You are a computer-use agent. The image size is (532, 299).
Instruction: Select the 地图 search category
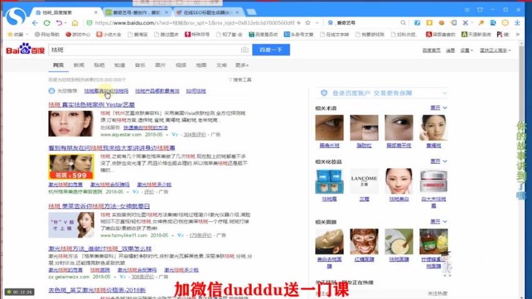pyautogui.click(x=201, y=65)
